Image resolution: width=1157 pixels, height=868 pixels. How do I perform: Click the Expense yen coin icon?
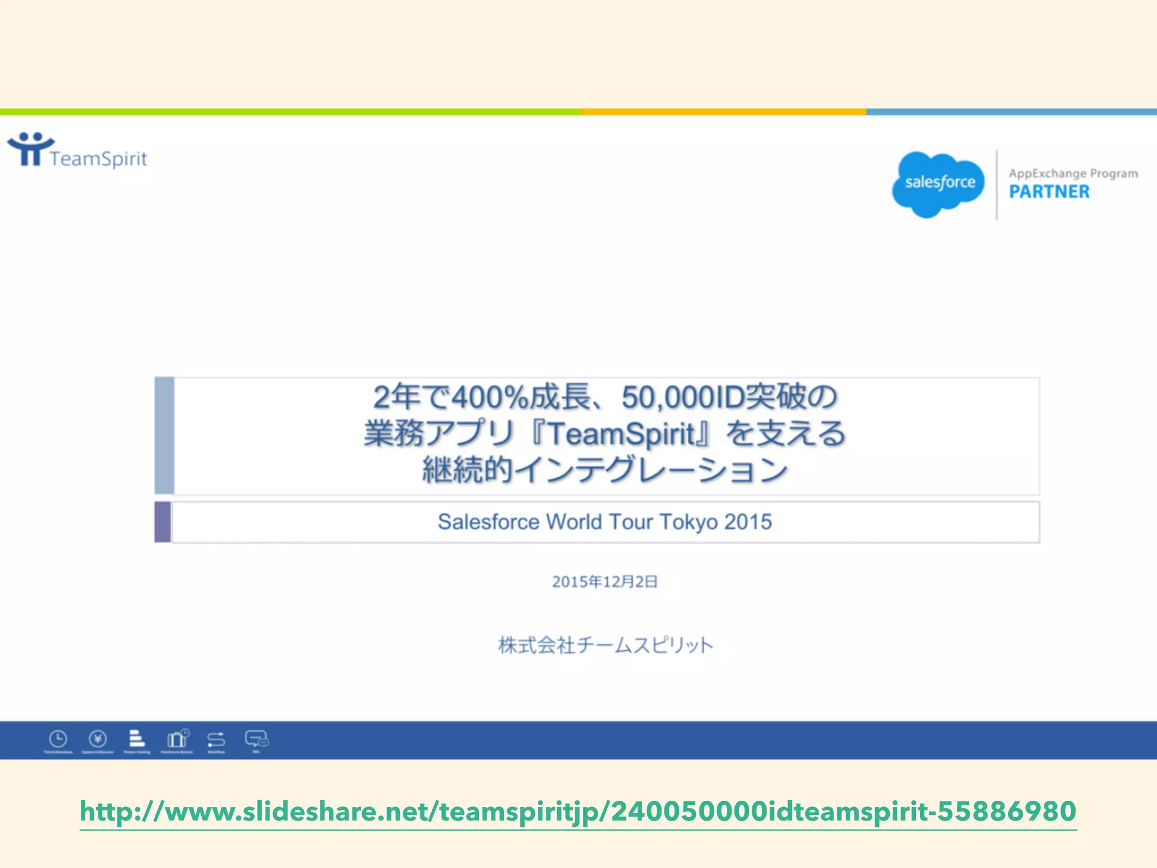98,739
